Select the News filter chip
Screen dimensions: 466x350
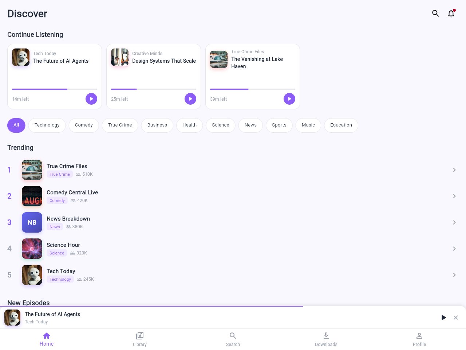[x=250, y=125]
